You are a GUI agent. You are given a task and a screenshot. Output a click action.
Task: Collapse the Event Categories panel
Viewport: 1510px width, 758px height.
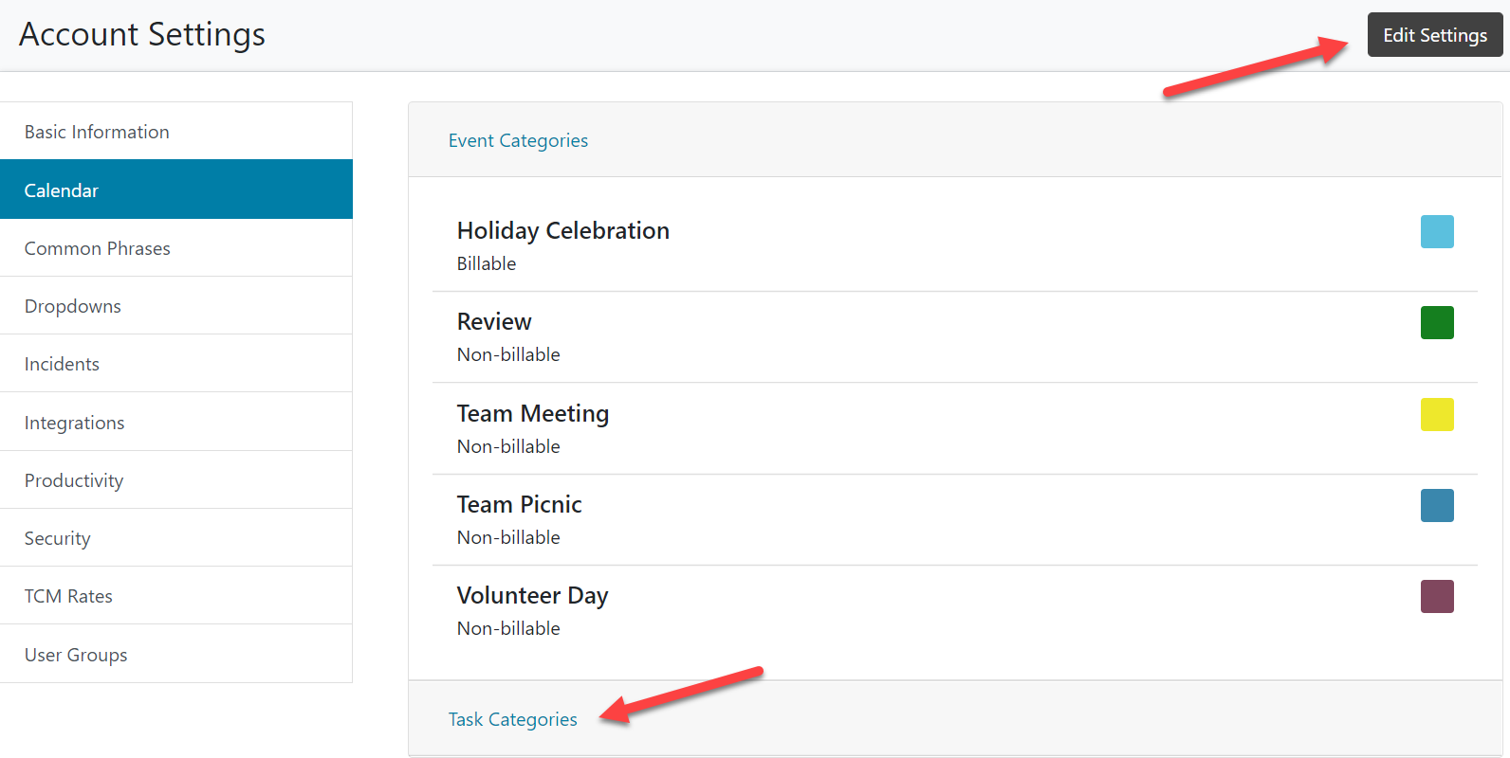pos(518,140)
